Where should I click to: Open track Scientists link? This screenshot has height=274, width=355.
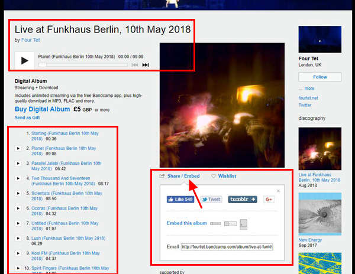click(66, 196)
